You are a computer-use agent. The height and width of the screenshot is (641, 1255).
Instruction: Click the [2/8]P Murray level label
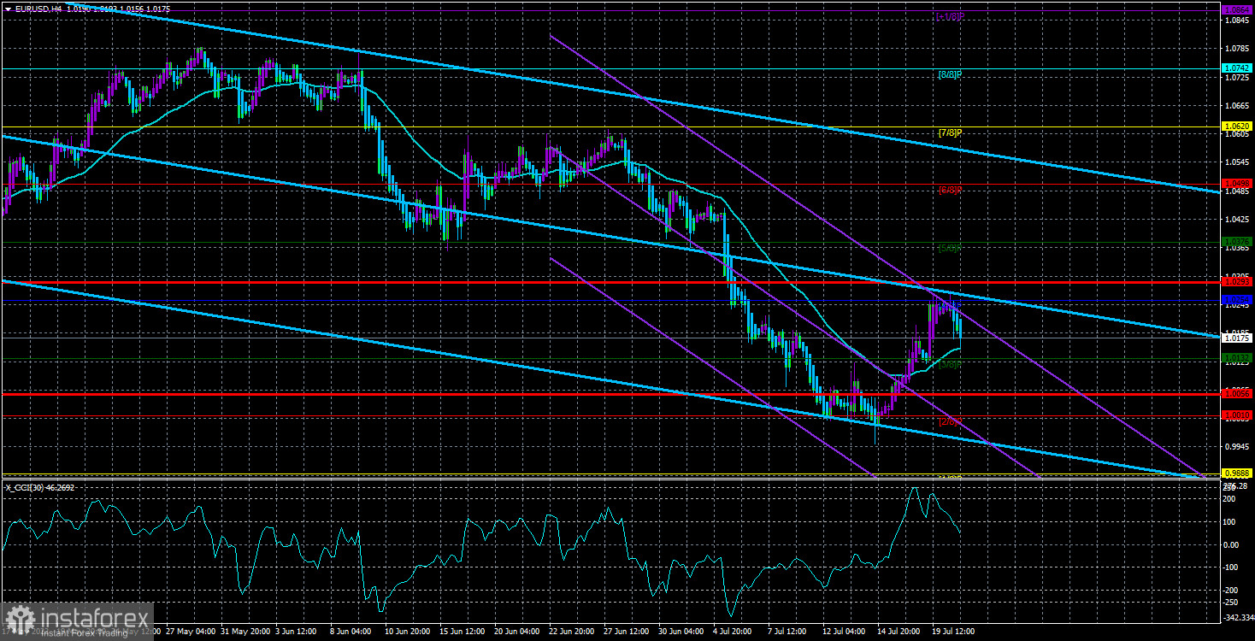tap(951, 422)
